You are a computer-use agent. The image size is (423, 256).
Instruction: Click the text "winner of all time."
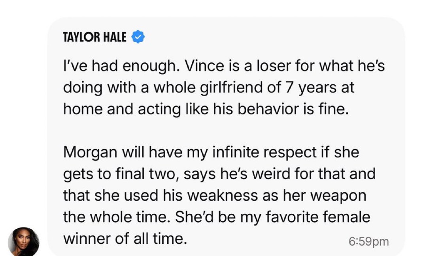coord(125,239)
